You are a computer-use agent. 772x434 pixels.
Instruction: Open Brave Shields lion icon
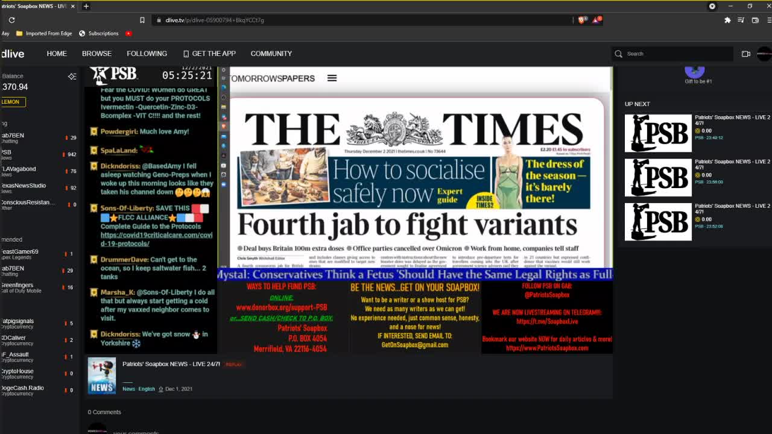[x=582, y=20]
